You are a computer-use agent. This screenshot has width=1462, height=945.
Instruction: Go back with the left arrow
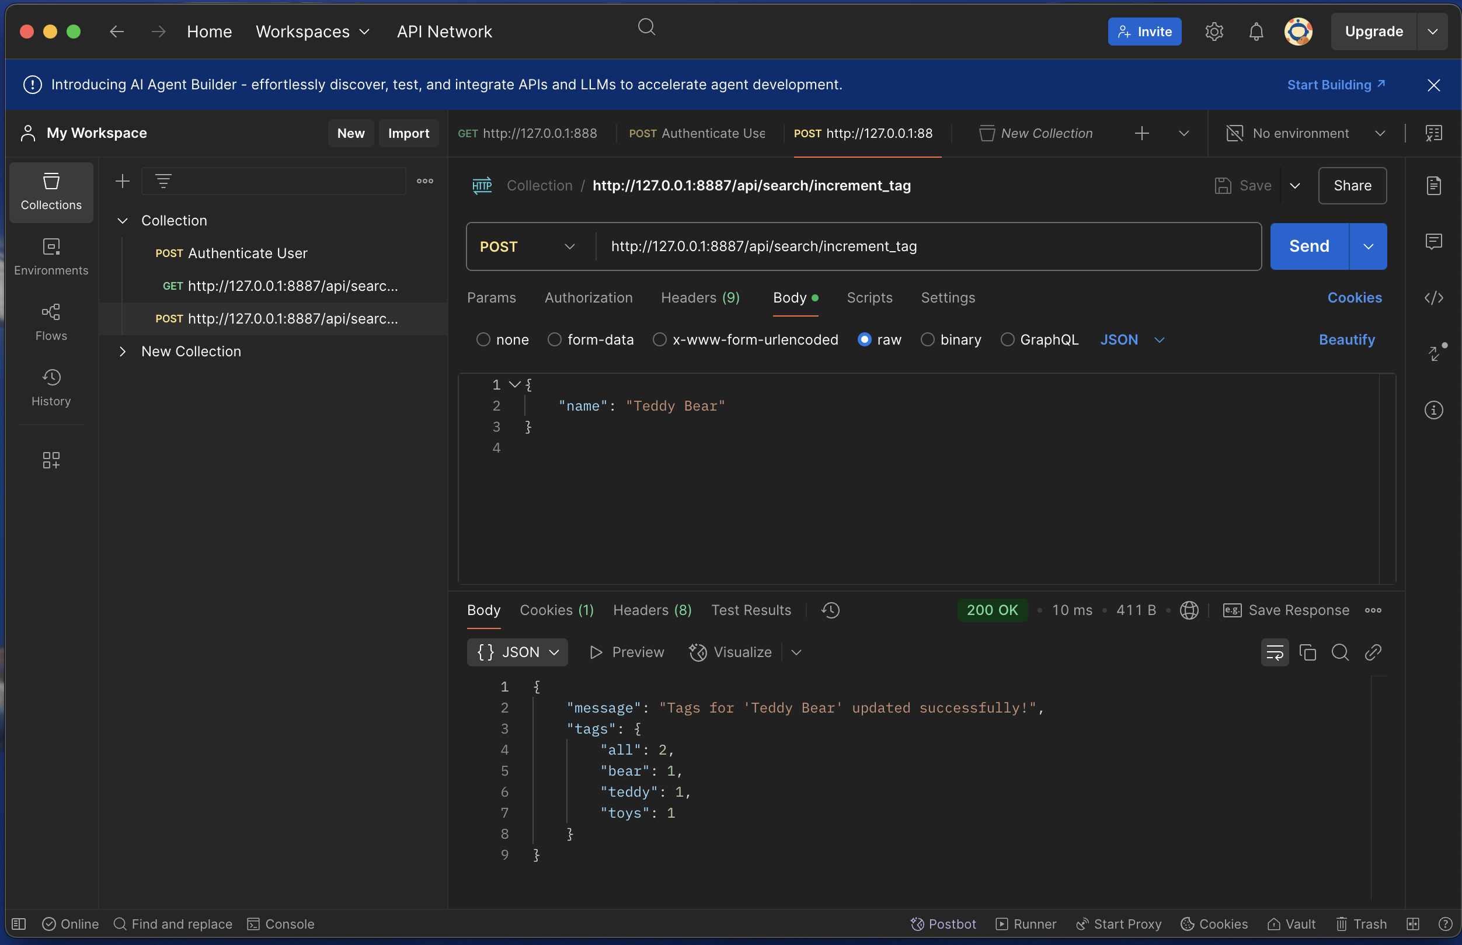pos(117,32)
